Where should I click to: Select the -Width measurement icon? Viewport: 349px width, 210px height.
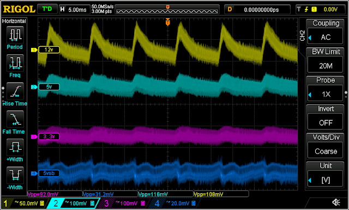point(15,176)
